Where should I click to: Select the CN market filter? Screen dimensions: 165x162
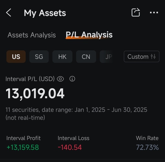pos(86,57)
